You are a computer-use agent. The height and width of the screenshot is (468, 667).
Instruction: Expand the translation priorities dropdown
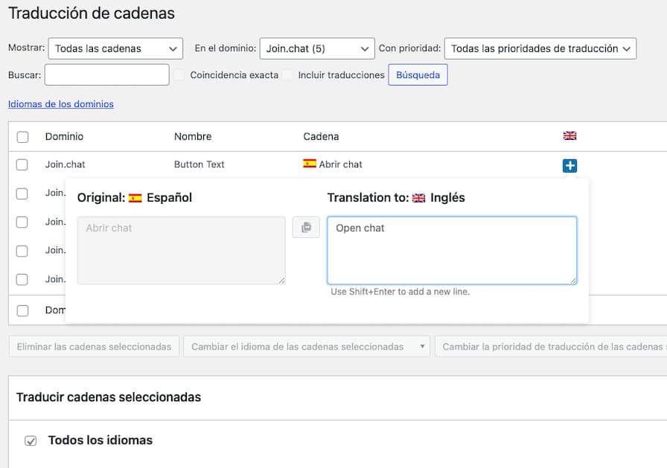(540, 48)
